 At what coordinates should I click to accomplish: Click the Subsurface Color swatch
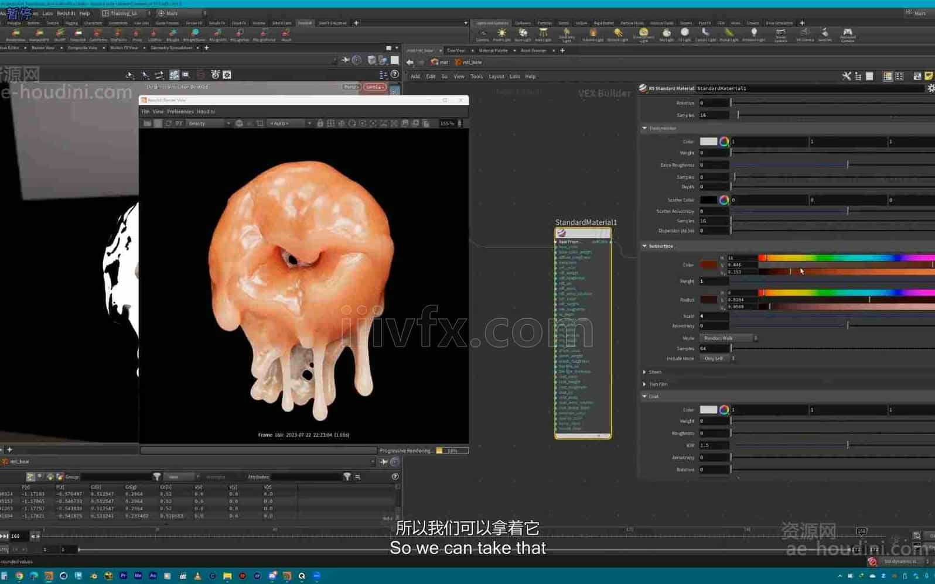[x=708, y=264]
